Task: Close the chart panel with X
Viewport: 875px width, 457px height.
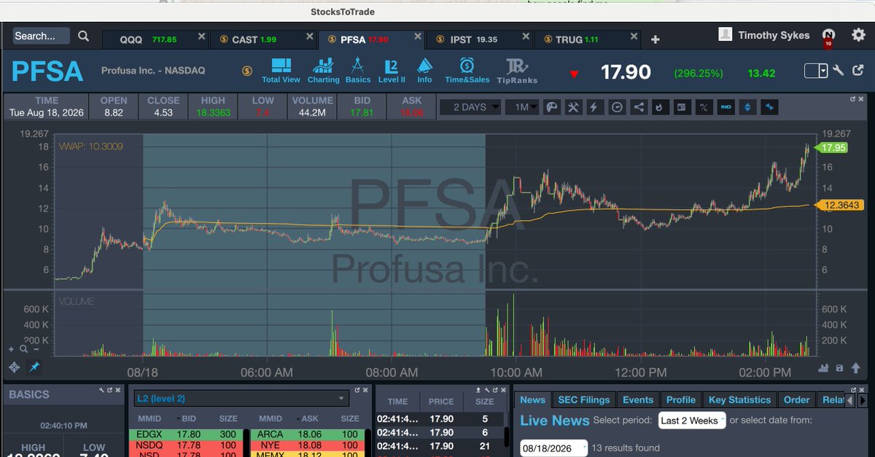Action: point(862,98)
